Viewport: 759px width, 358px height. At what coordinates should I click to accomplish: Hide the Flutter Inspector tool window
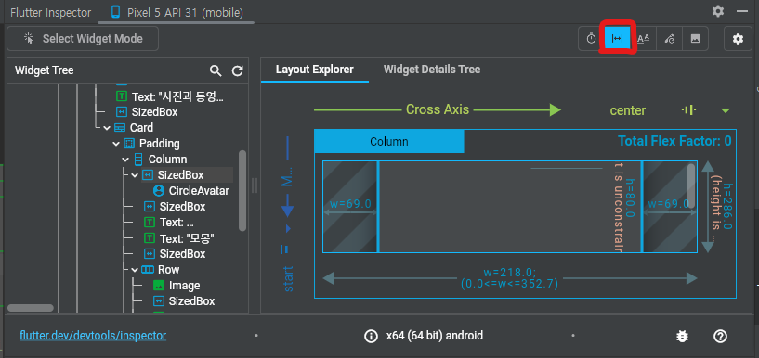click(x=741, y=11)
